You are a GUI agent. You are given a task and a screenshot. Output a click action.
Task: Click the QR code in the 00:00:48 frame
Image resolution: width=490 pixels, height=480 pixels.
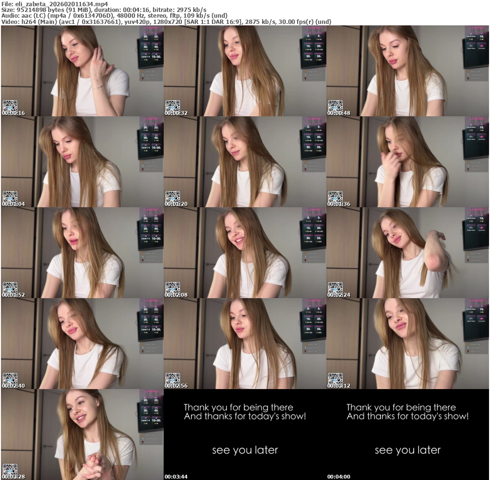click(x=335, y=106)
